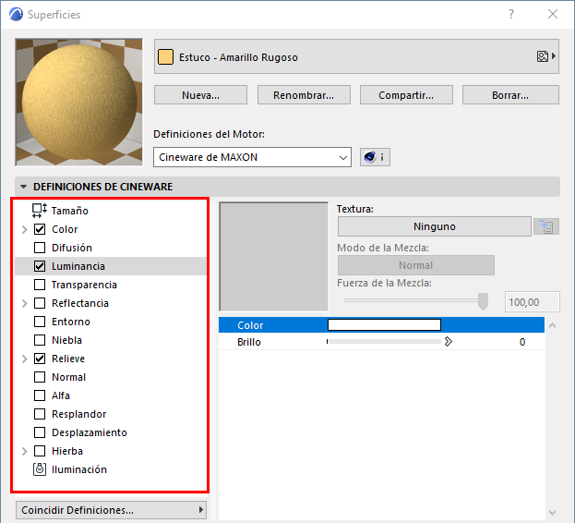Enable the Reflectancia checkbox

[x=40, y=303]
